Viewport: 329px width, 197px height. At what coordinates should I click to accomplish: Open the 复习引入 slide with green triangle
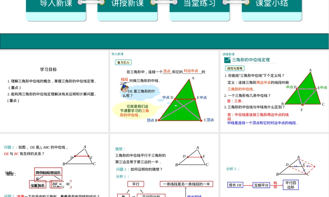(164, 91)
